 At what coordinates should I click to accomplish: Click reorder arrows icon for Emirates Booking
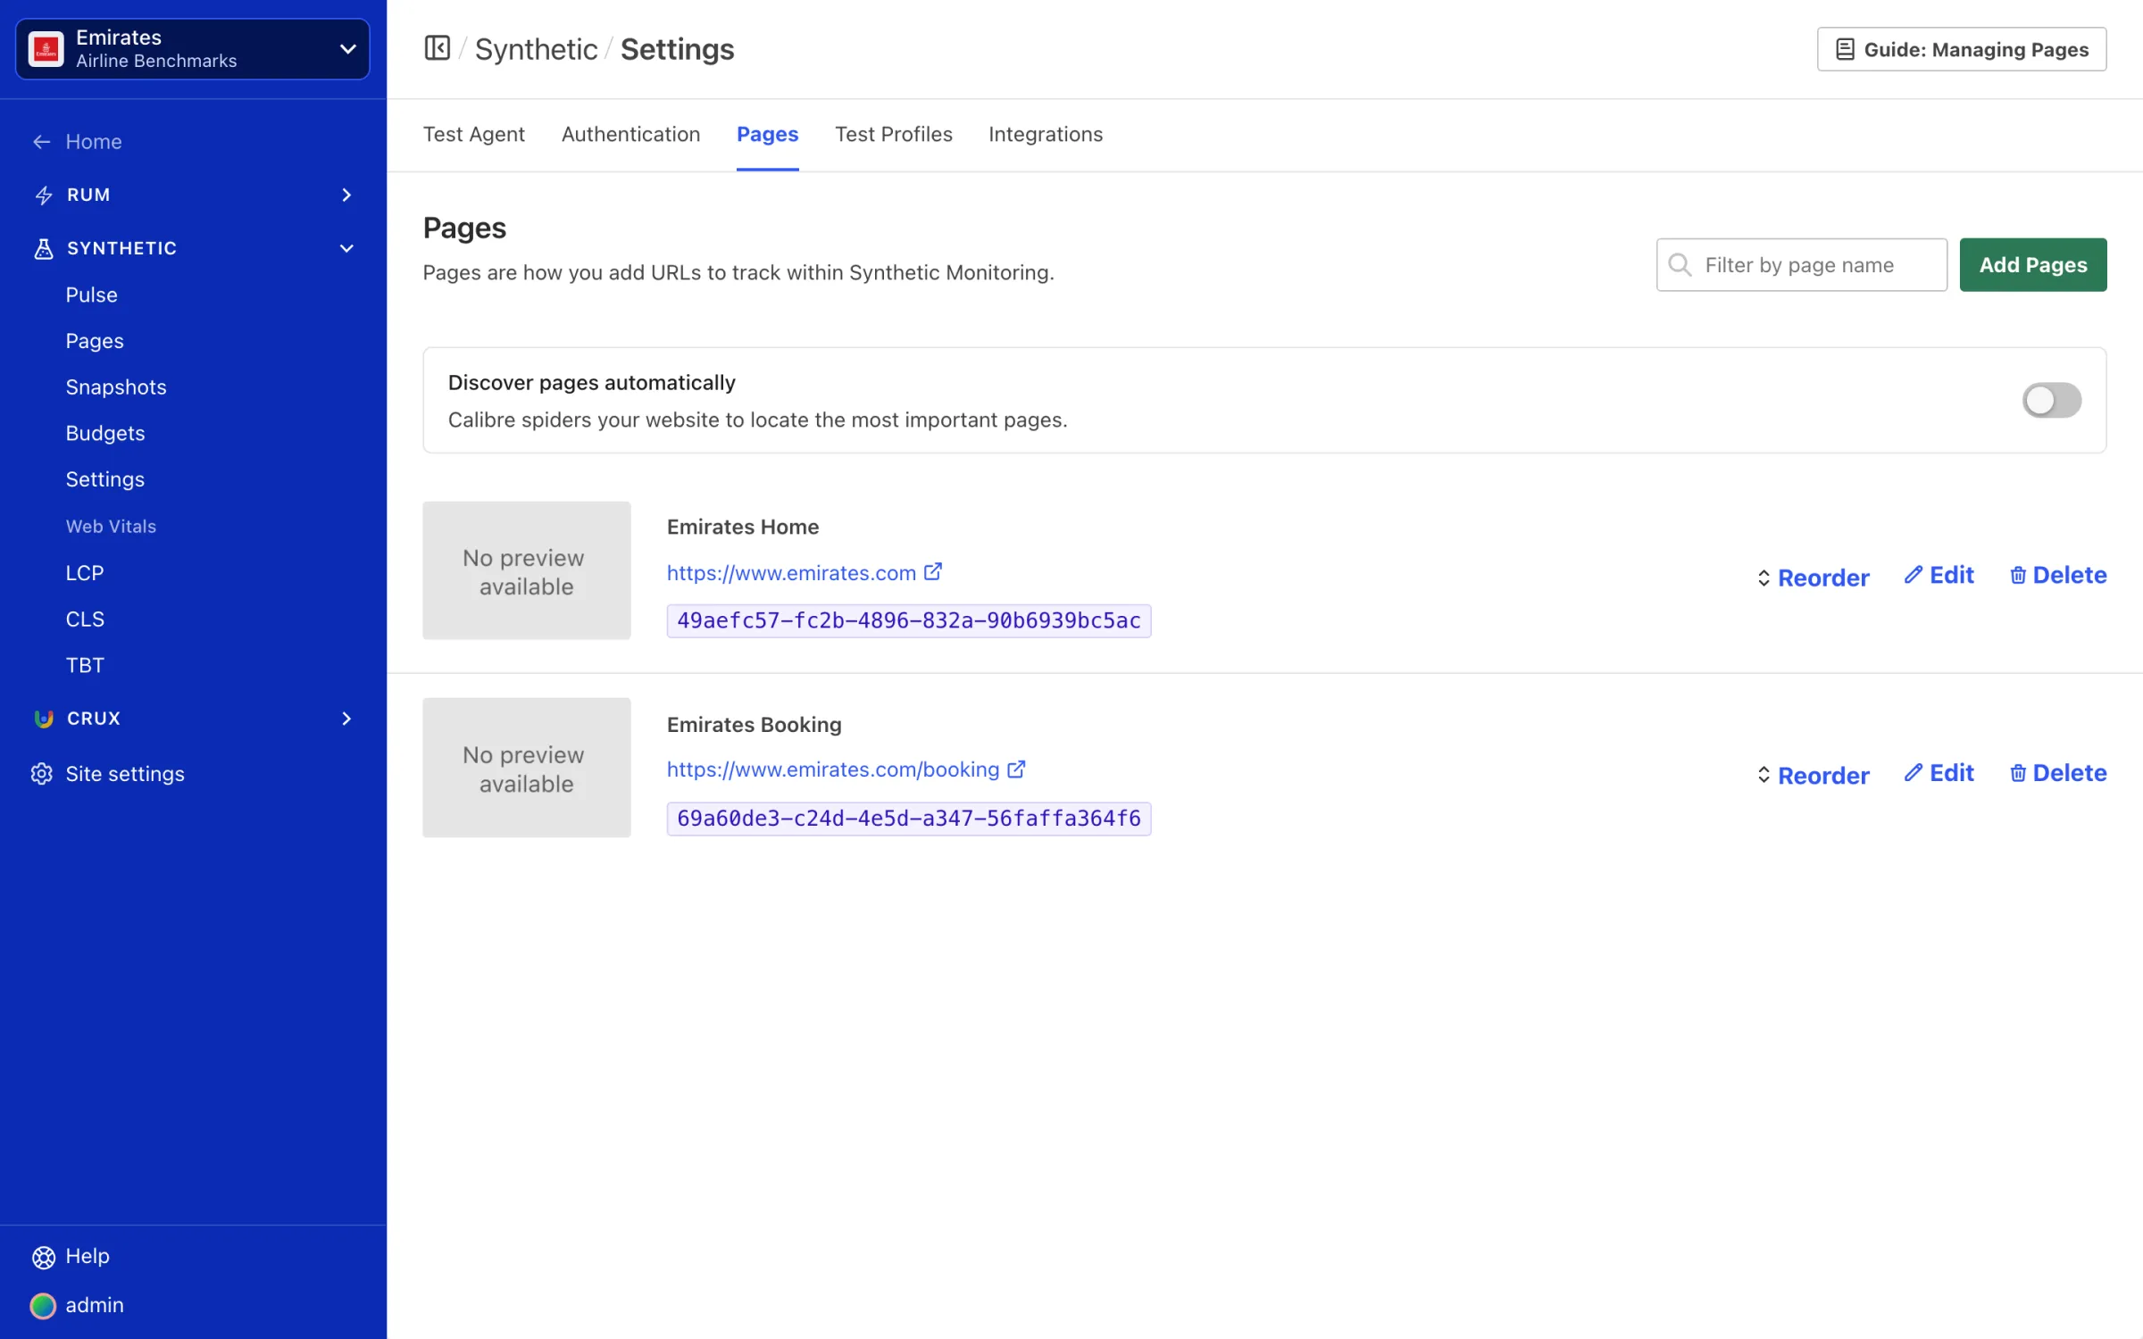pos(1764,775)
